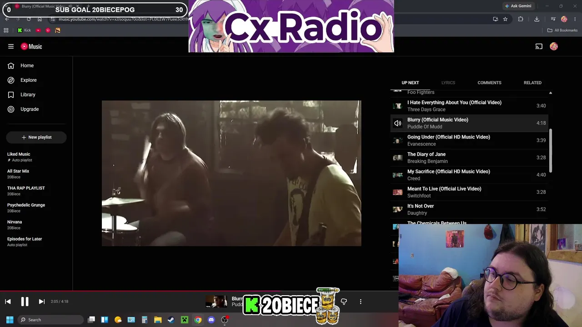582x327 pixels.
Task: Skip to the previous track
Action: (8, 302)
